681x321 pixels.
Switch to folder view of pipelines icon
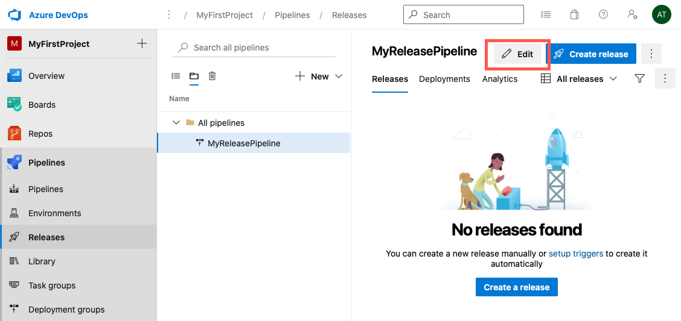[194, 76]
